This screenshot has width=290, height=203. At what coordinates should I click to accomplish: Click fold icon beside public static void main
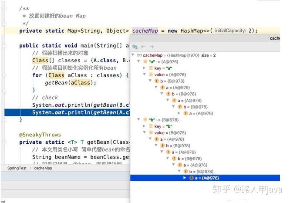point(4,45)
